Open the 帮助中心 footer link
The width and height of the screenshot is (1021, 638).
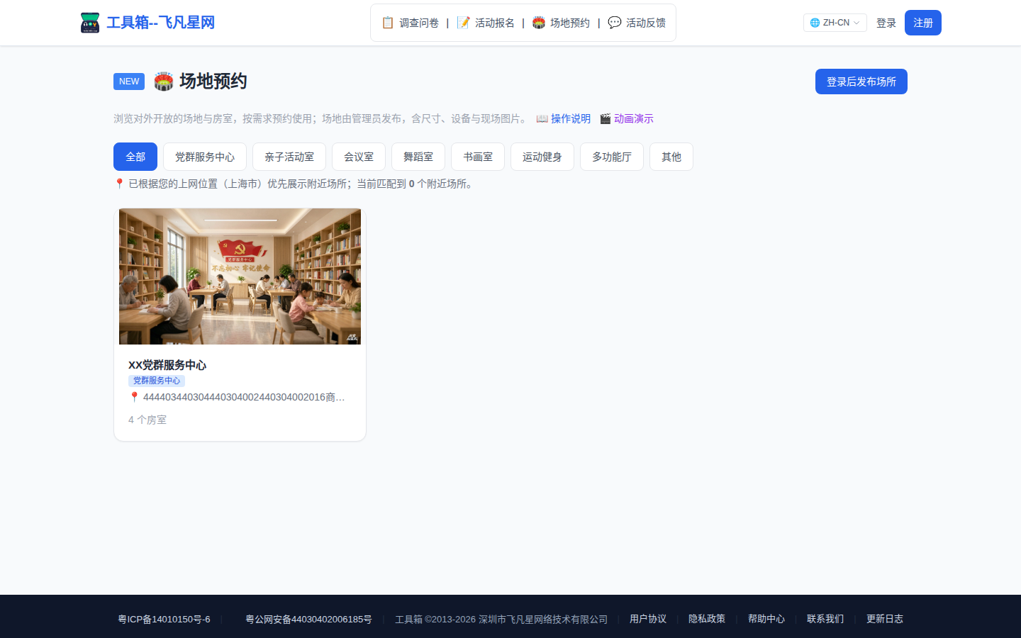pos(766,619)
